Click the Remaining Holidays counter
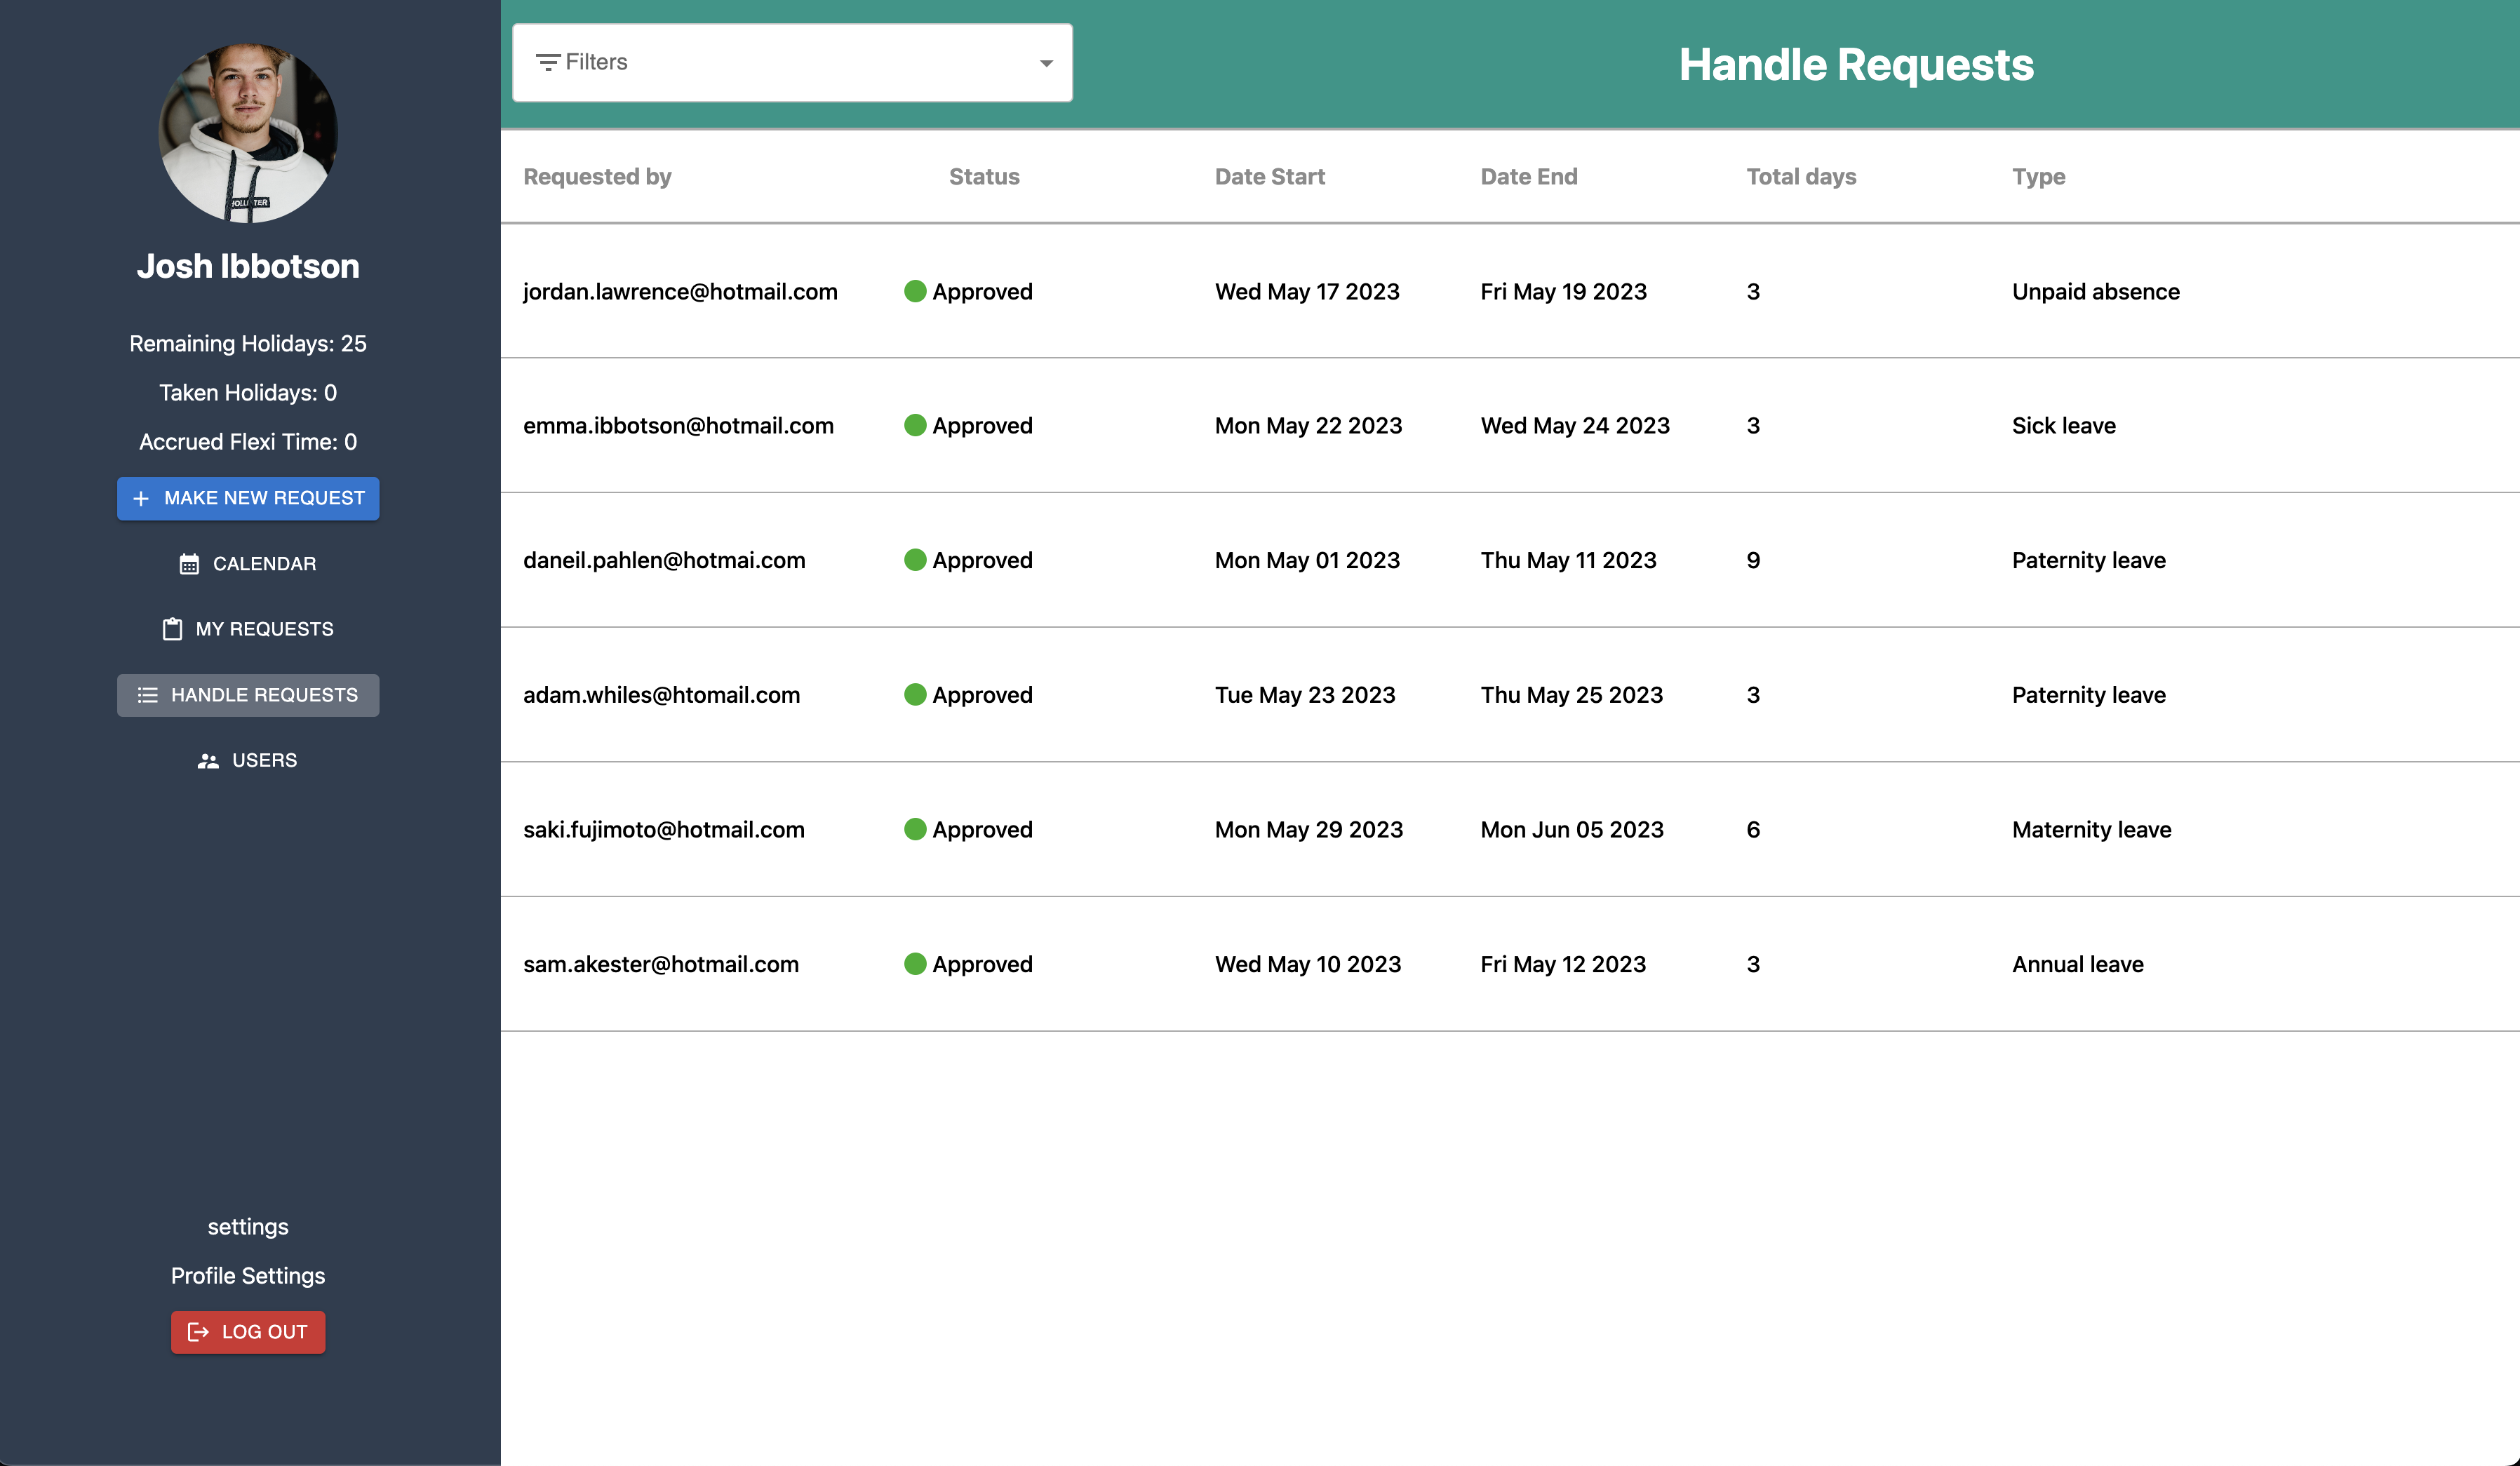This screenshot has height=1466, width=2520. pyautogui.click(x=247, y=343)
